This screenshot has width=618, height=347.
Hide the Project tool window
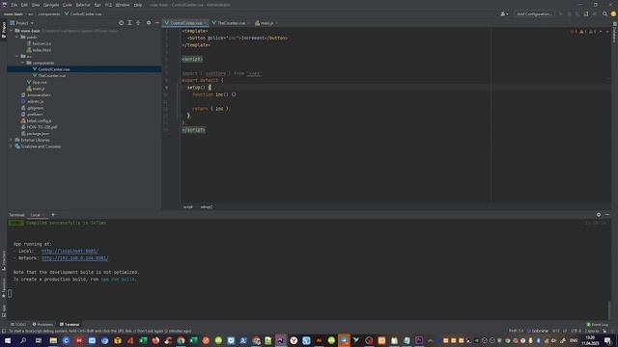(x=156, y=23)
